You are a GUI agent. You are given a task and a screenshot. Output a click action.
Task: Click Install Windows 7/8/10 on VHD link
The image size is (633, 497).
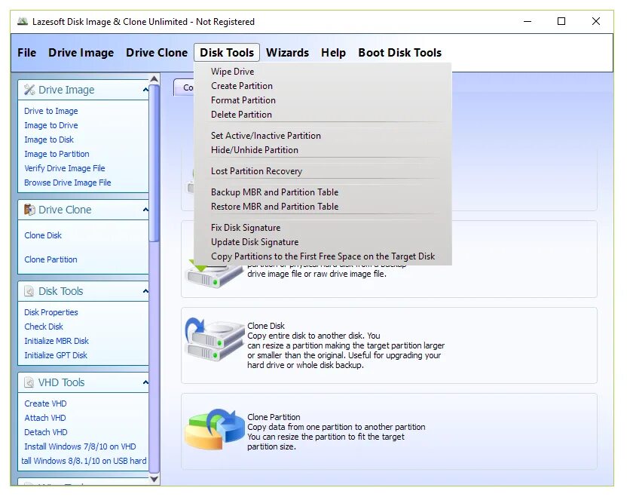[x=80, y=446]
